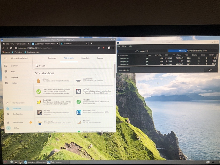Open the File editor add-on

[x=94, y=102]
